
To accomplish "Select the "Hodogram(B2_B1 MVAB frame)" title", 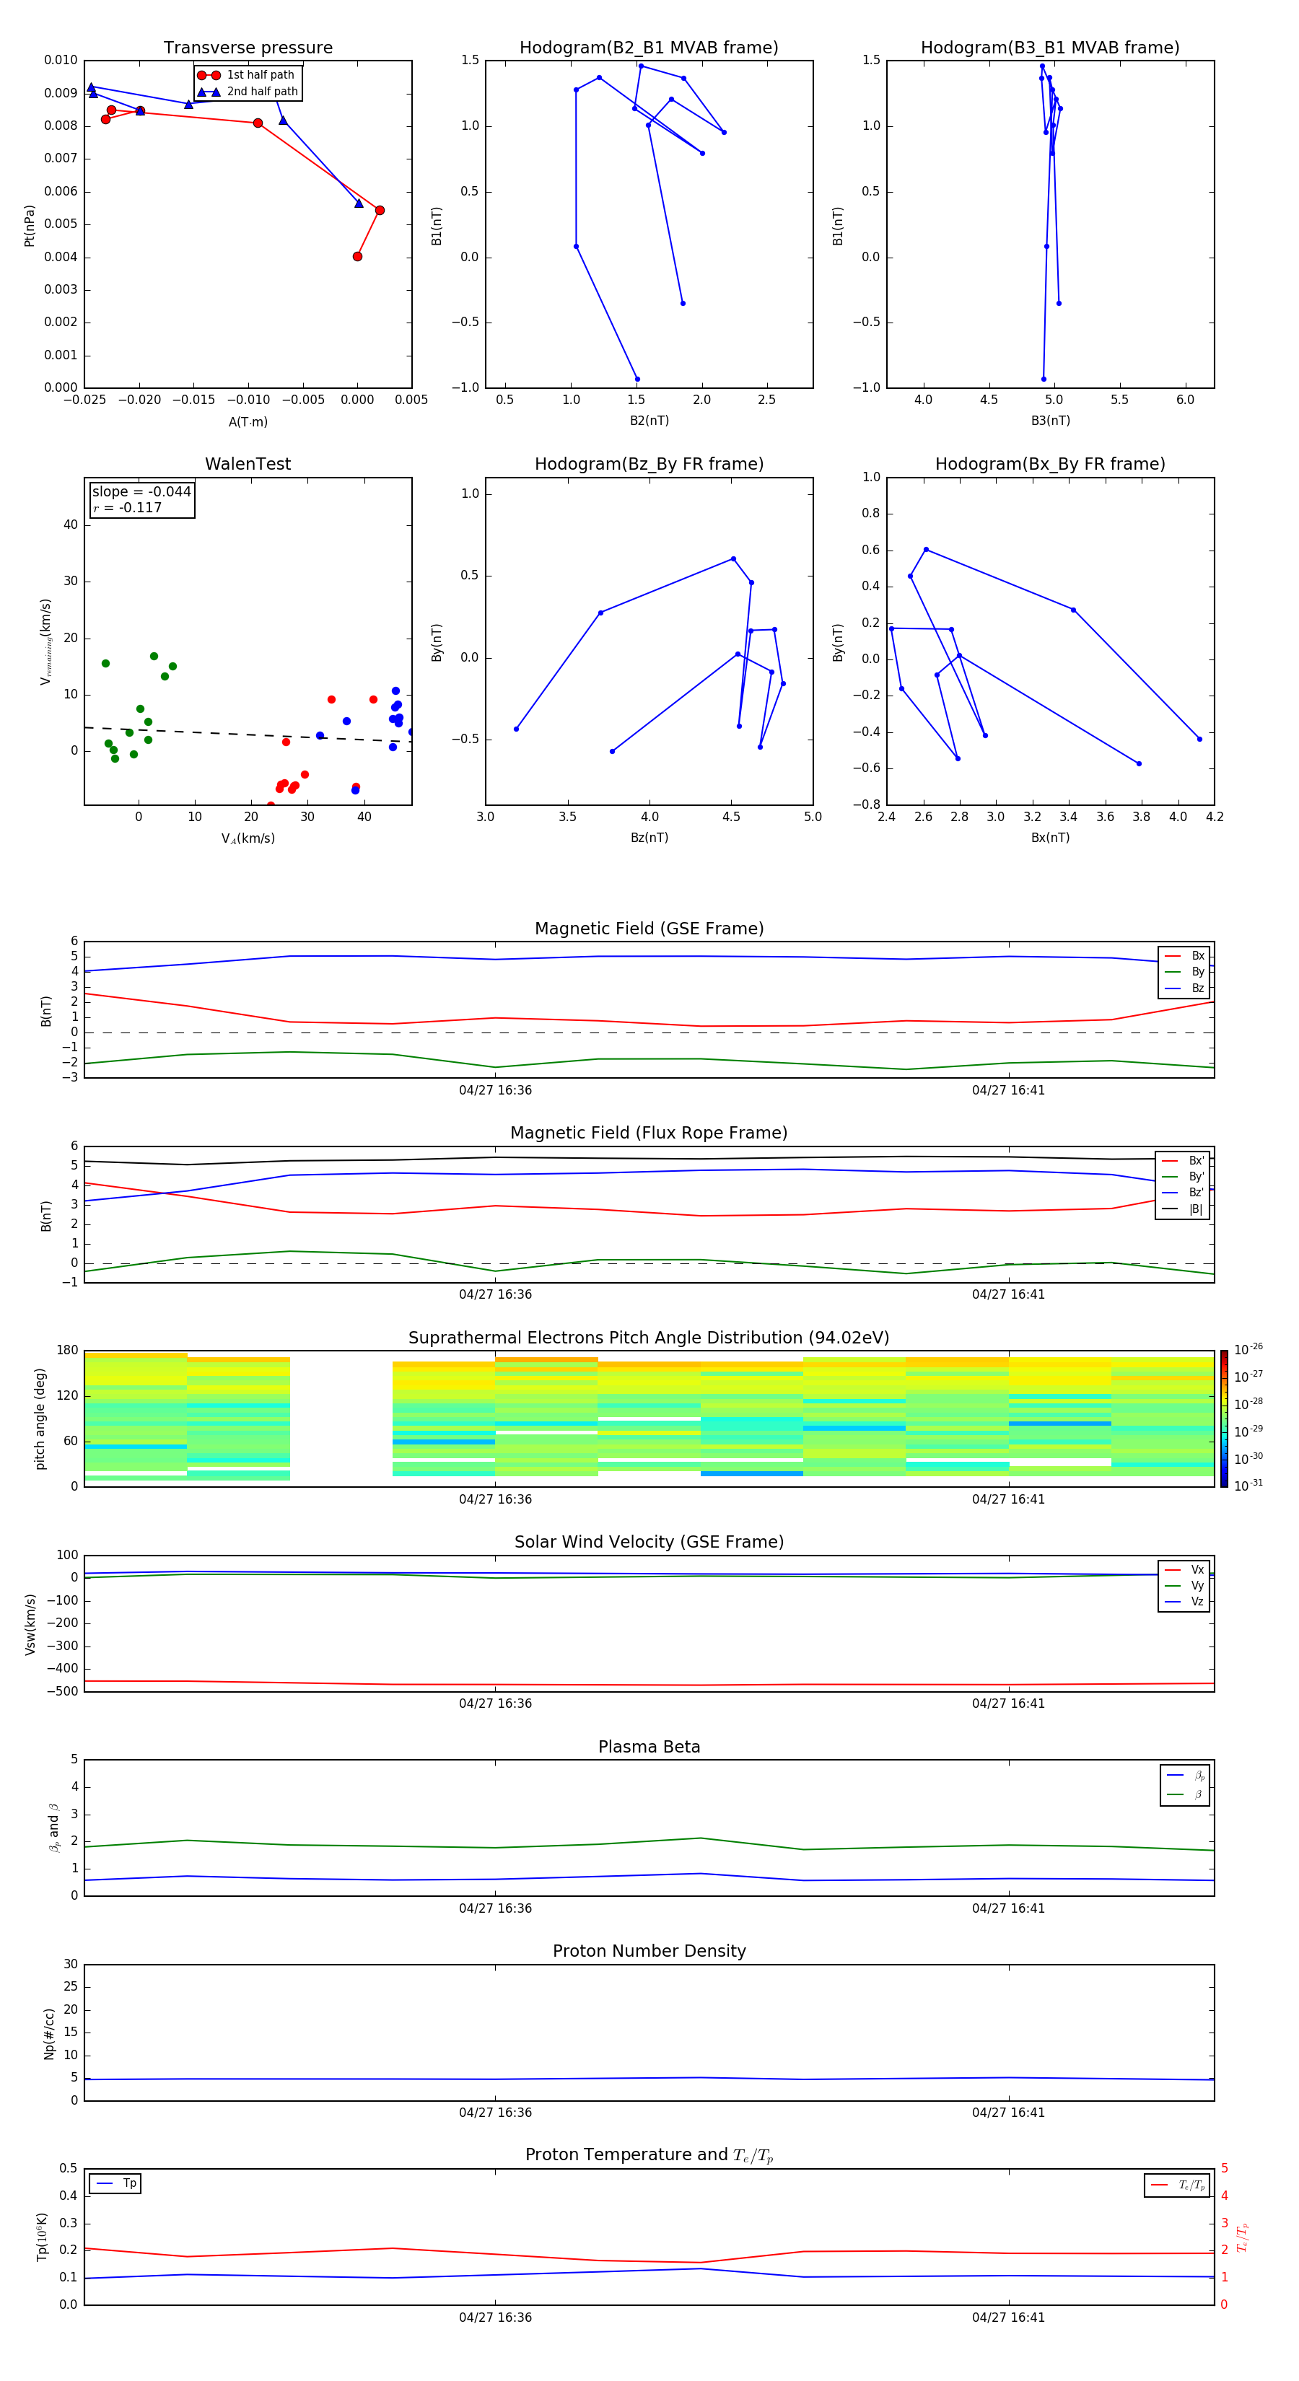I will click(649, 48).
